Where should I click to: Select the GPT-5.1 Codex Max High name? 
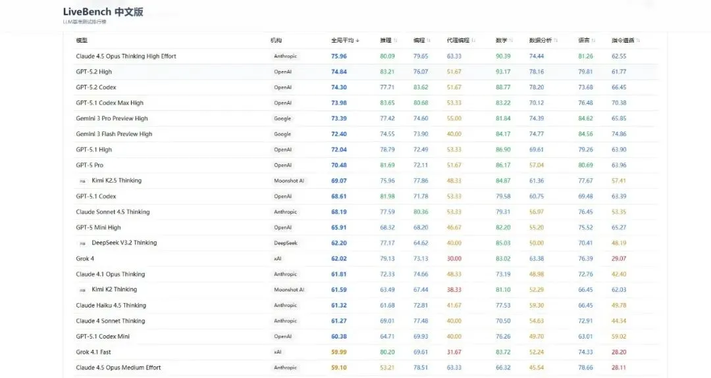(x=110, y=103)
